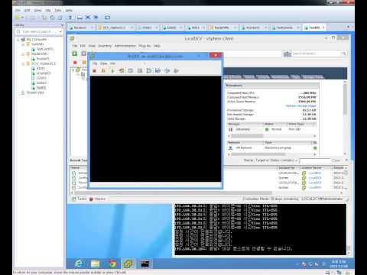Click the Tasks button in status bar
Screen dimensions: 367x275
coord(80,199)
